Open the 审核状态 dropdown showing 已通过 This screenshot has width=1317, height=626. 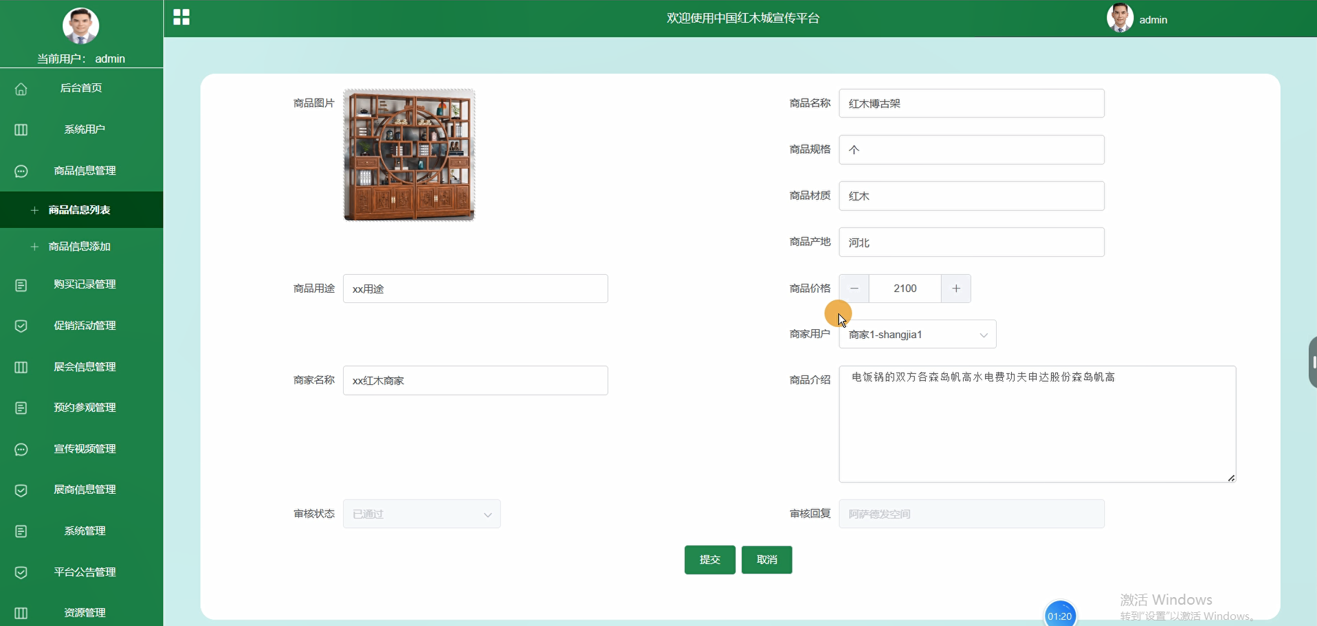tap(421, 513)
